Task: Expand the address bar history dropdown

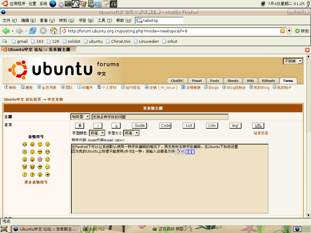Action: pos(289,31)
